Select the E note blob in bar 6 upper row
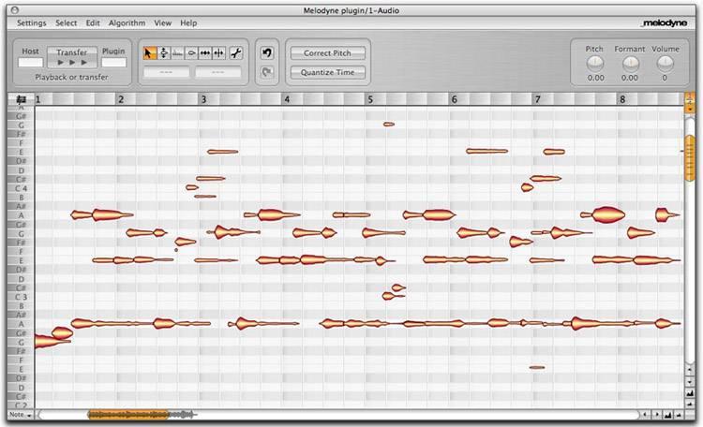This screenshot has height=427, width=703. point(486,151)
